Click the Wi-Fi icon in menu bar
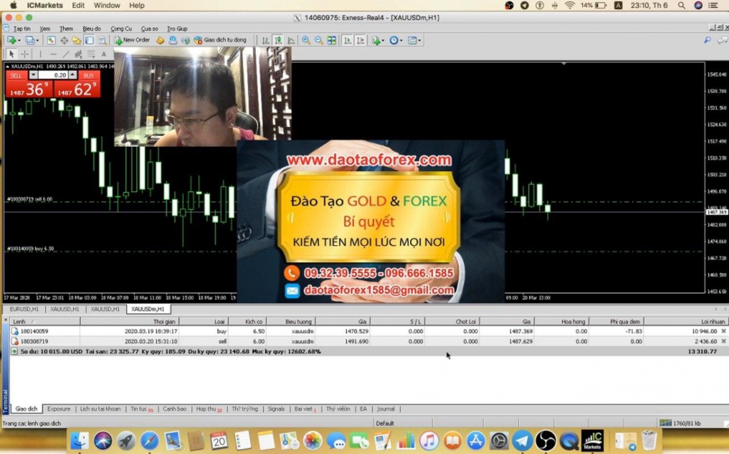Viewport: 729px width, 454px height. pyautogui.click(x=569, y=5)
